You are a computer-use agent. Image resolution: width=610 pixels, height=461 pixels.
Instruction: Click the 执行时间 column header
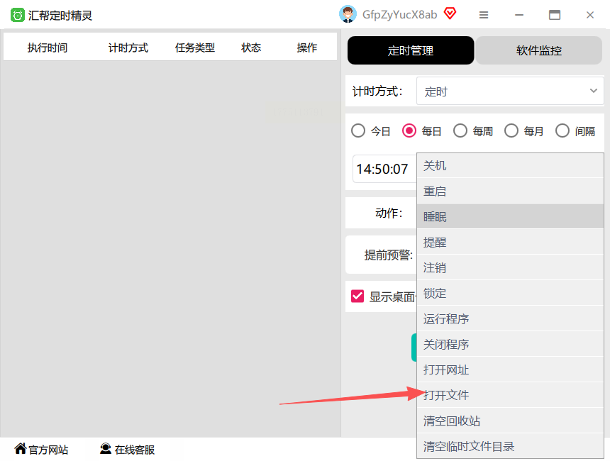48,48
